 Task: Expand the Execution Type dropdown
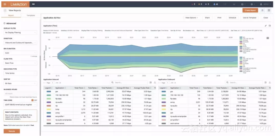coord(20,73)
